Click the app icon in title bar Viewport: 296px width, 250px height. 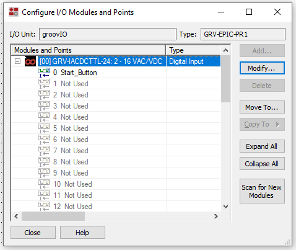[x=14, y=12]
